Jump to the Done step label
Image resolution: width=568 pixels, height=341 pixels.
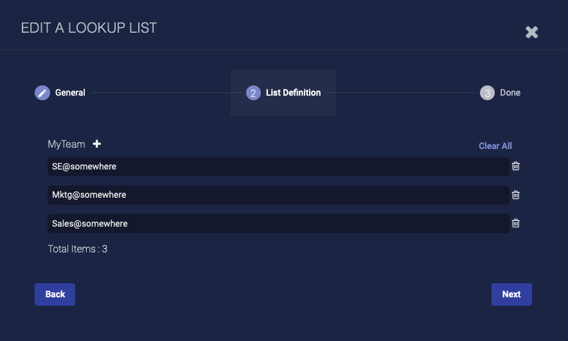(x=510, y=92)
